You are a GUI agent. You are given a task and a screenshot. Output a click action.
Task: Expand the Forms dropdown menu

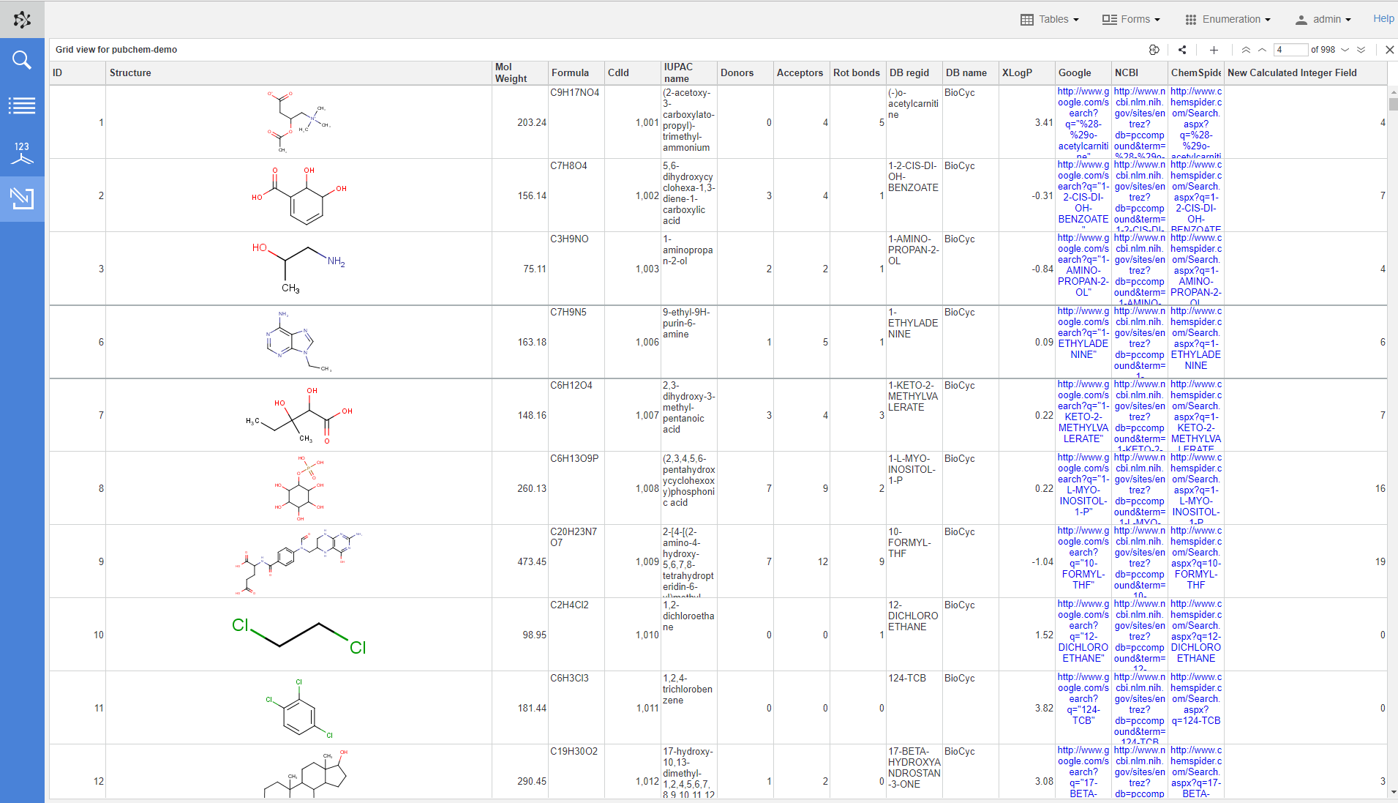click(1131, 20)
